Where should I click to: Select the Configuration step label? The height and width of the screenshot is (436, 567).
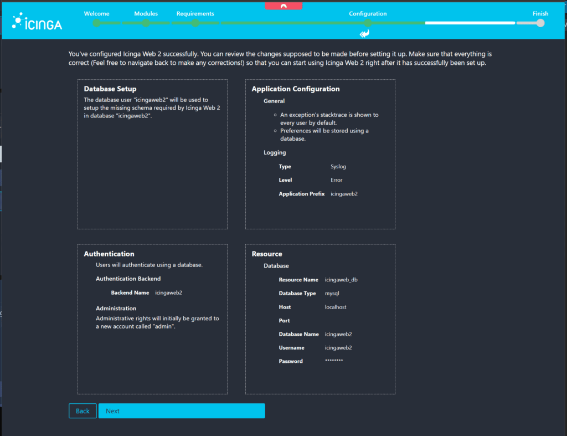point(368,13)
